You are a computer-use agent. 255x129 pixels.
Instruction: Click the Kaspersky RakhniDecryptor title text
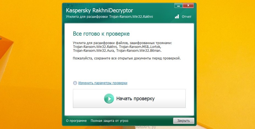pyautogui.click(x=99, y=10)
